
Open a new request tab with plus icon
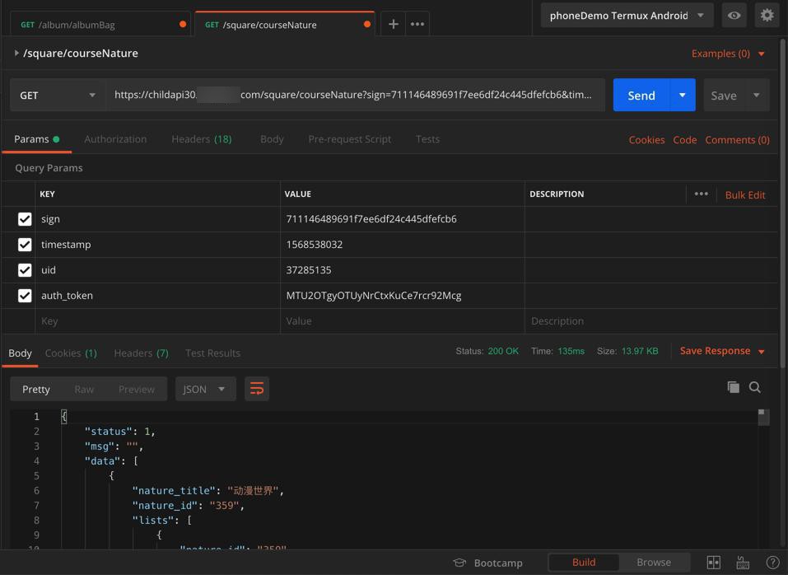click(394, 24)
